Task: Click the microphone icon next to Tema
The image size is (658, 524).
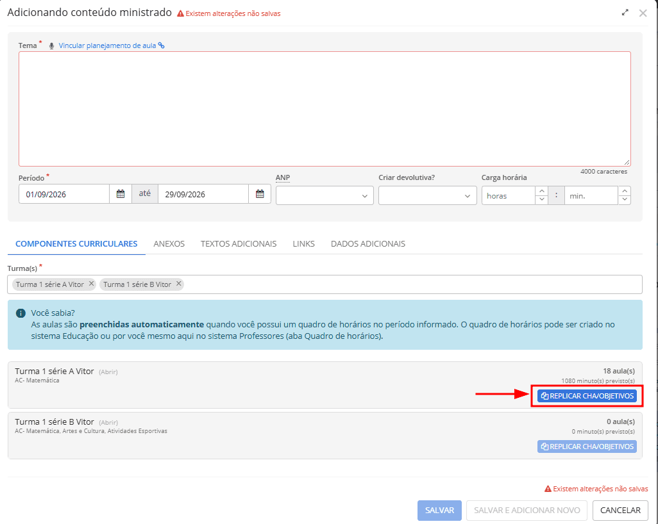Action: (x=51, y=46)
